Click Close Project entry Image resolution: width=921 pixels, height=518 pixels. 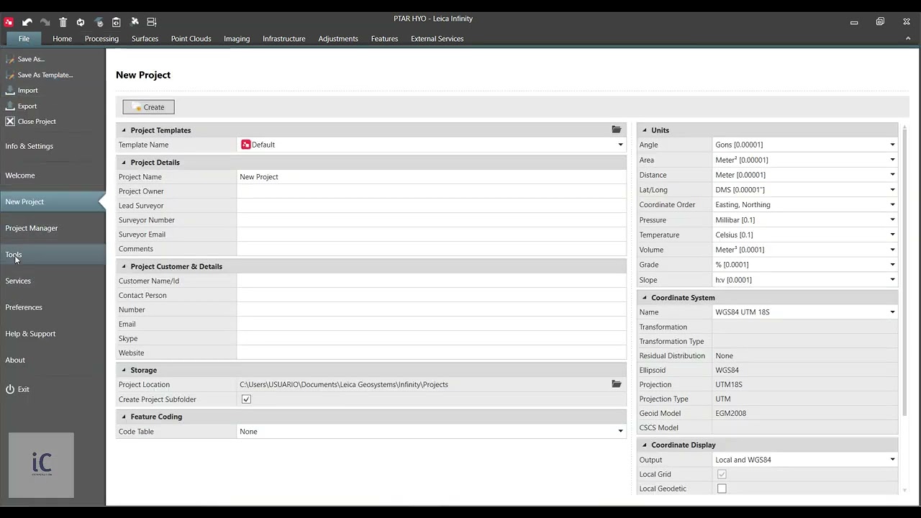37,122
